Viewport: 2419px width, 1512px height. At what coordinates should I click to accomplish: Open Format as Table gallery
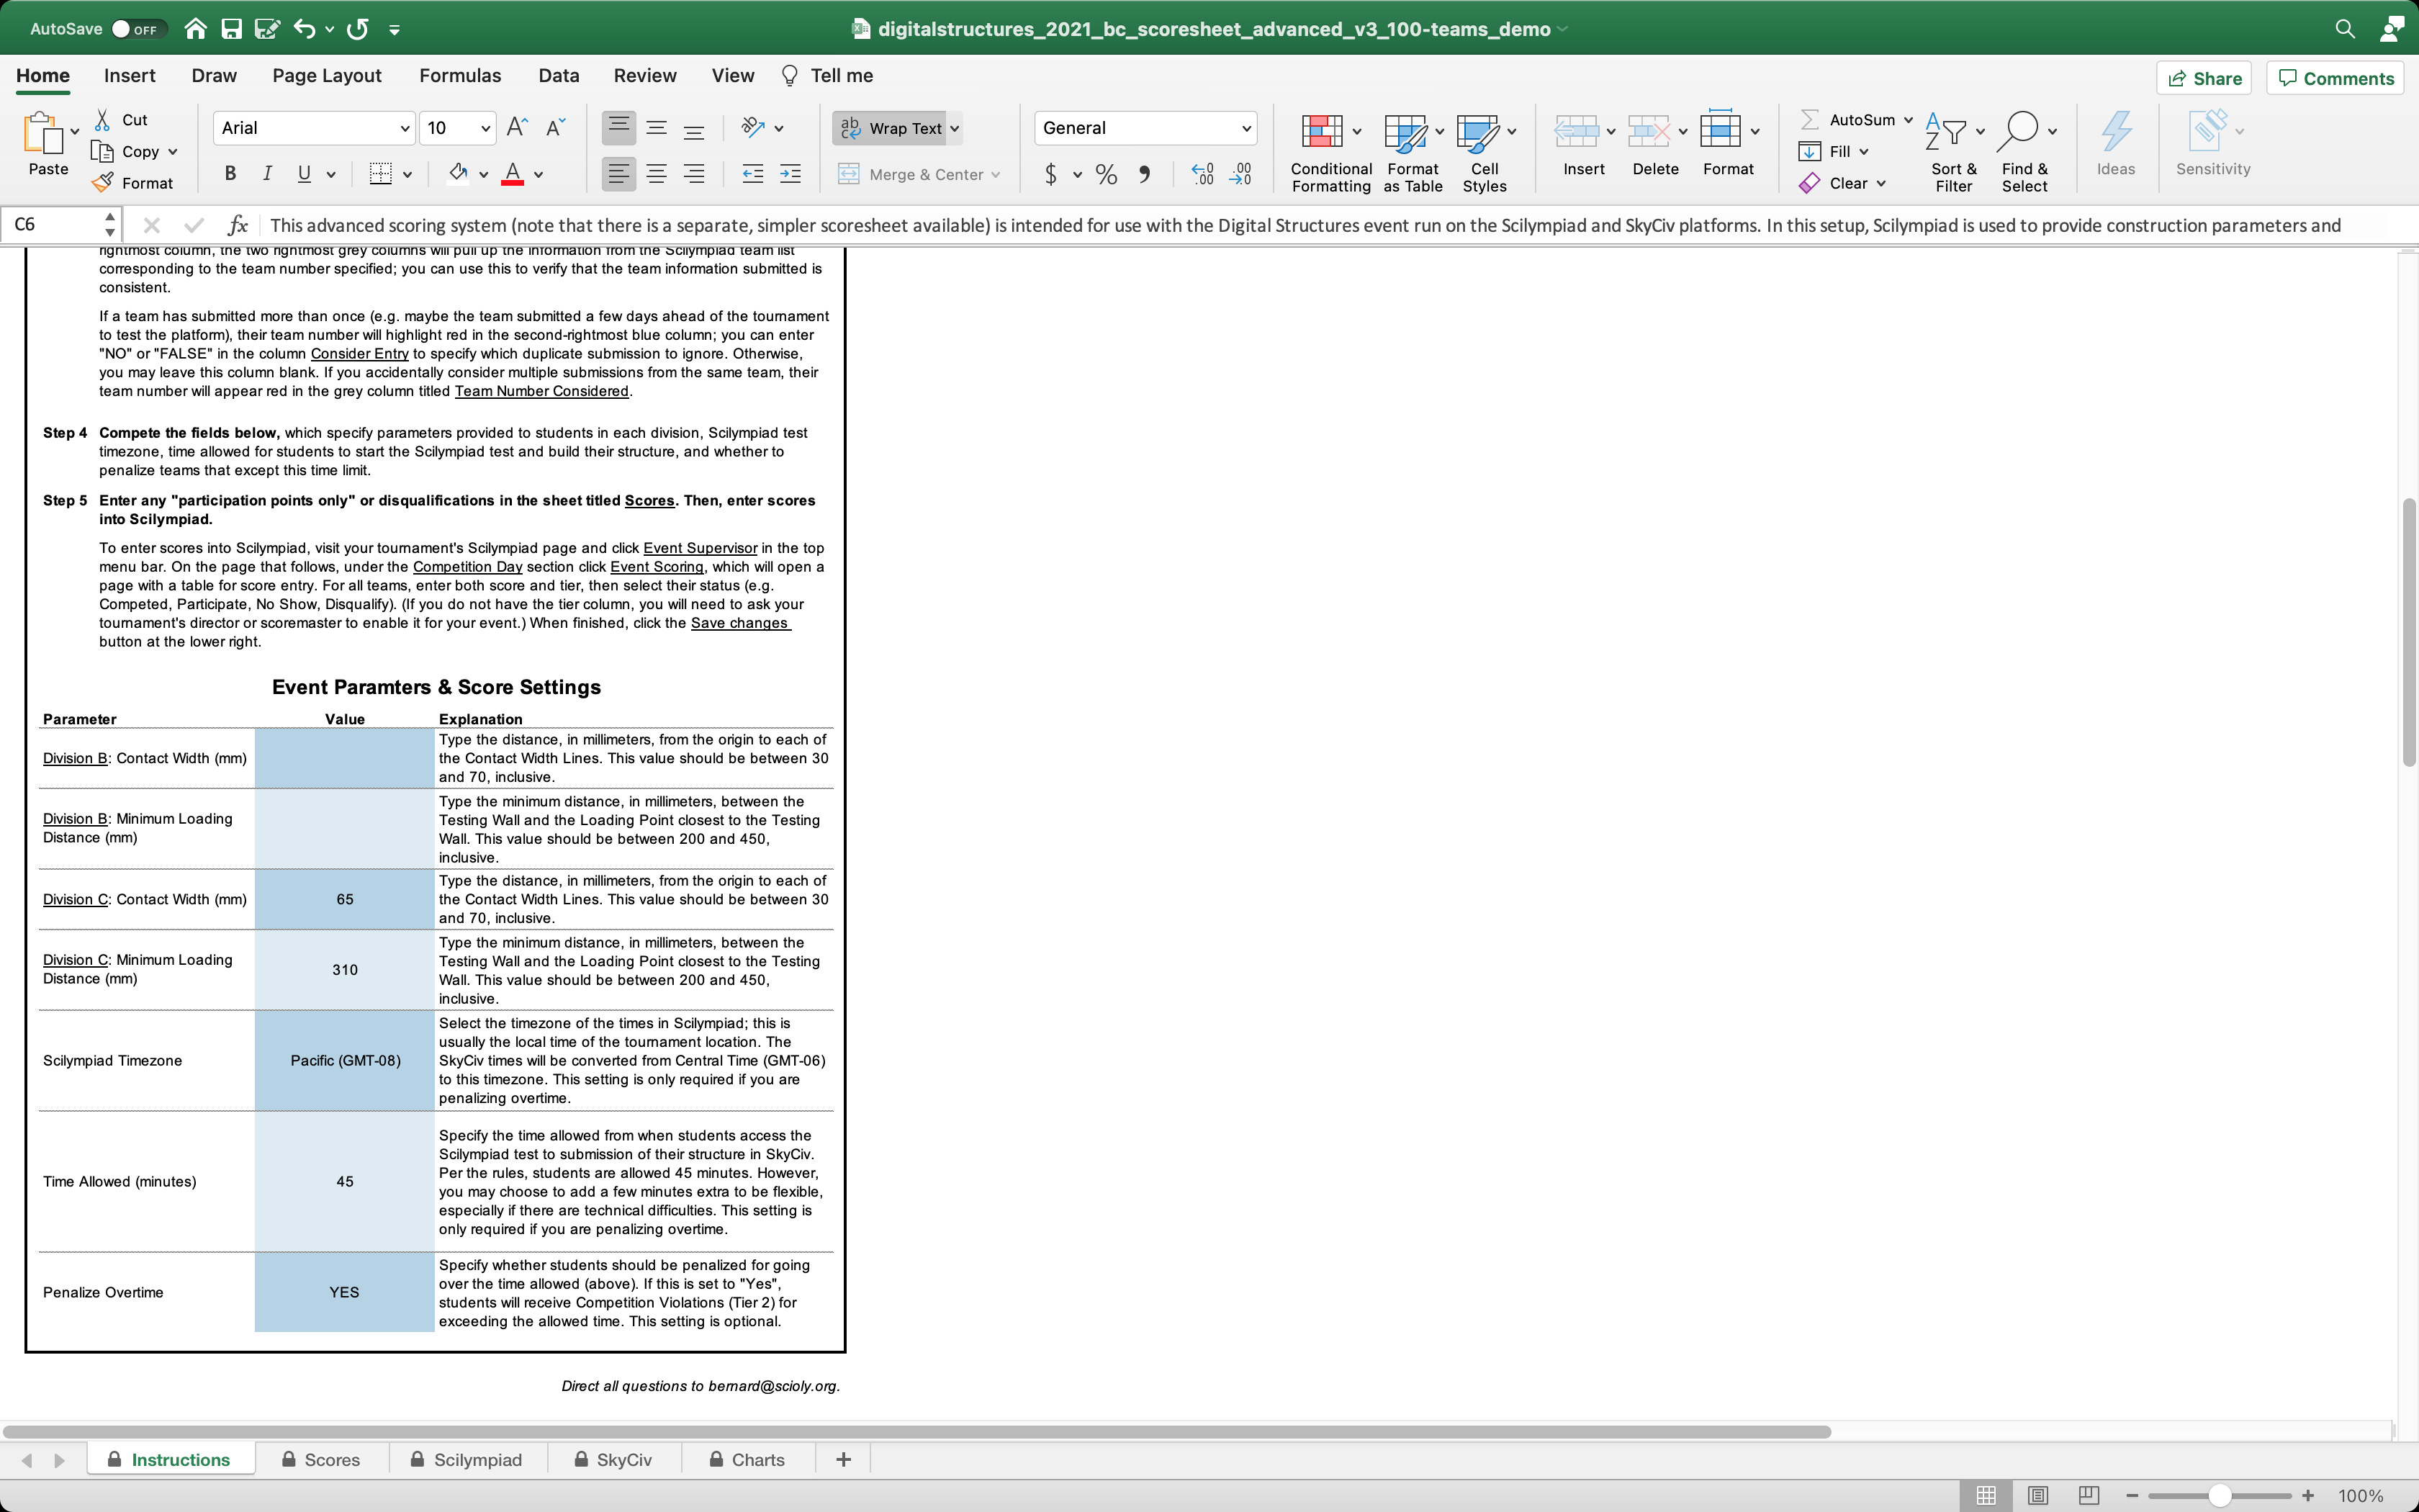[x=1405, y=131]
